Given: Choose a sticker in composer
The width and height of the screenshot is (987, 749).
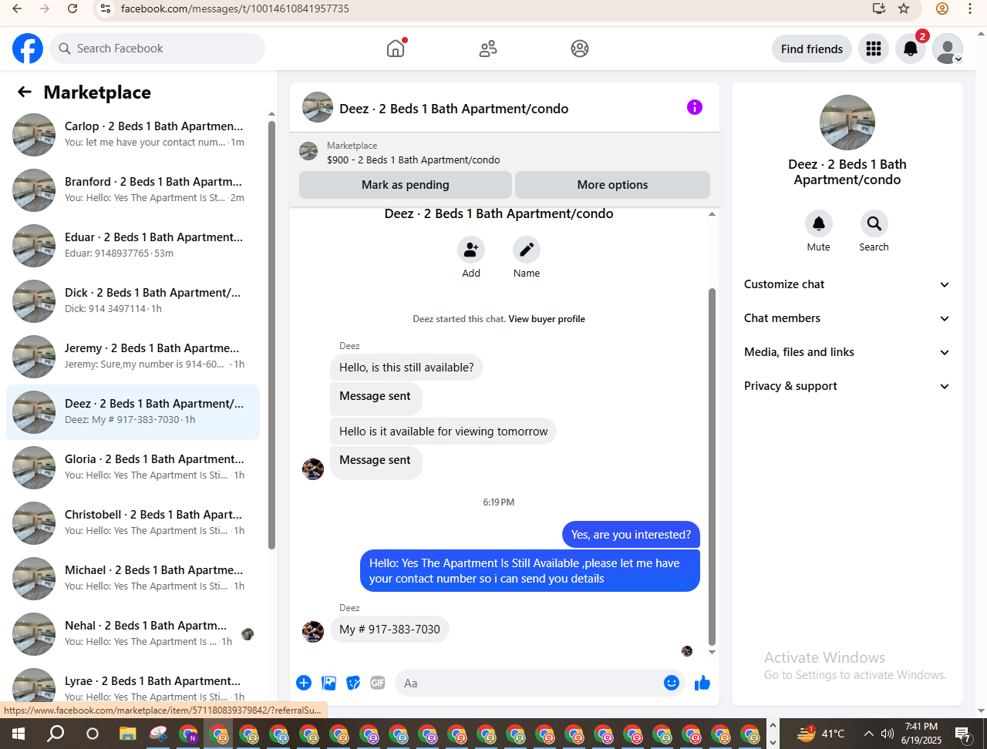Looking at the screenshot, I should [x=353, y=683].
